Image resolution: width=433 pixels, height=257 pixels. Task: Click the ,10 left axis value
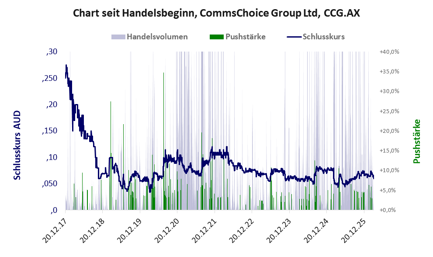click(x=52, y=157)
